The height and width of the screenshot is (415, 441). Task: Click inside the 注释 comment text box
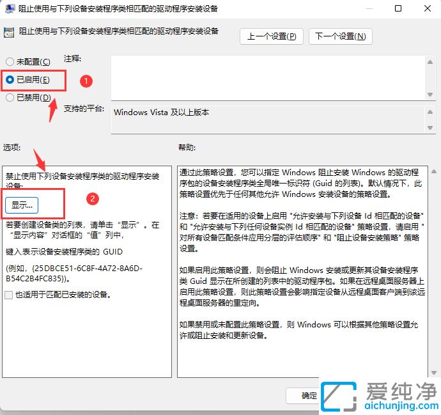click(x=268, y=78)
